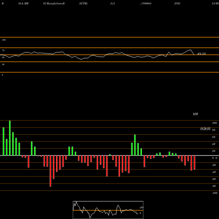Click the tallest green histogram bar
The width and height of the screenshot is (219, 219).
pyautogui.click(x=10, y=138)
